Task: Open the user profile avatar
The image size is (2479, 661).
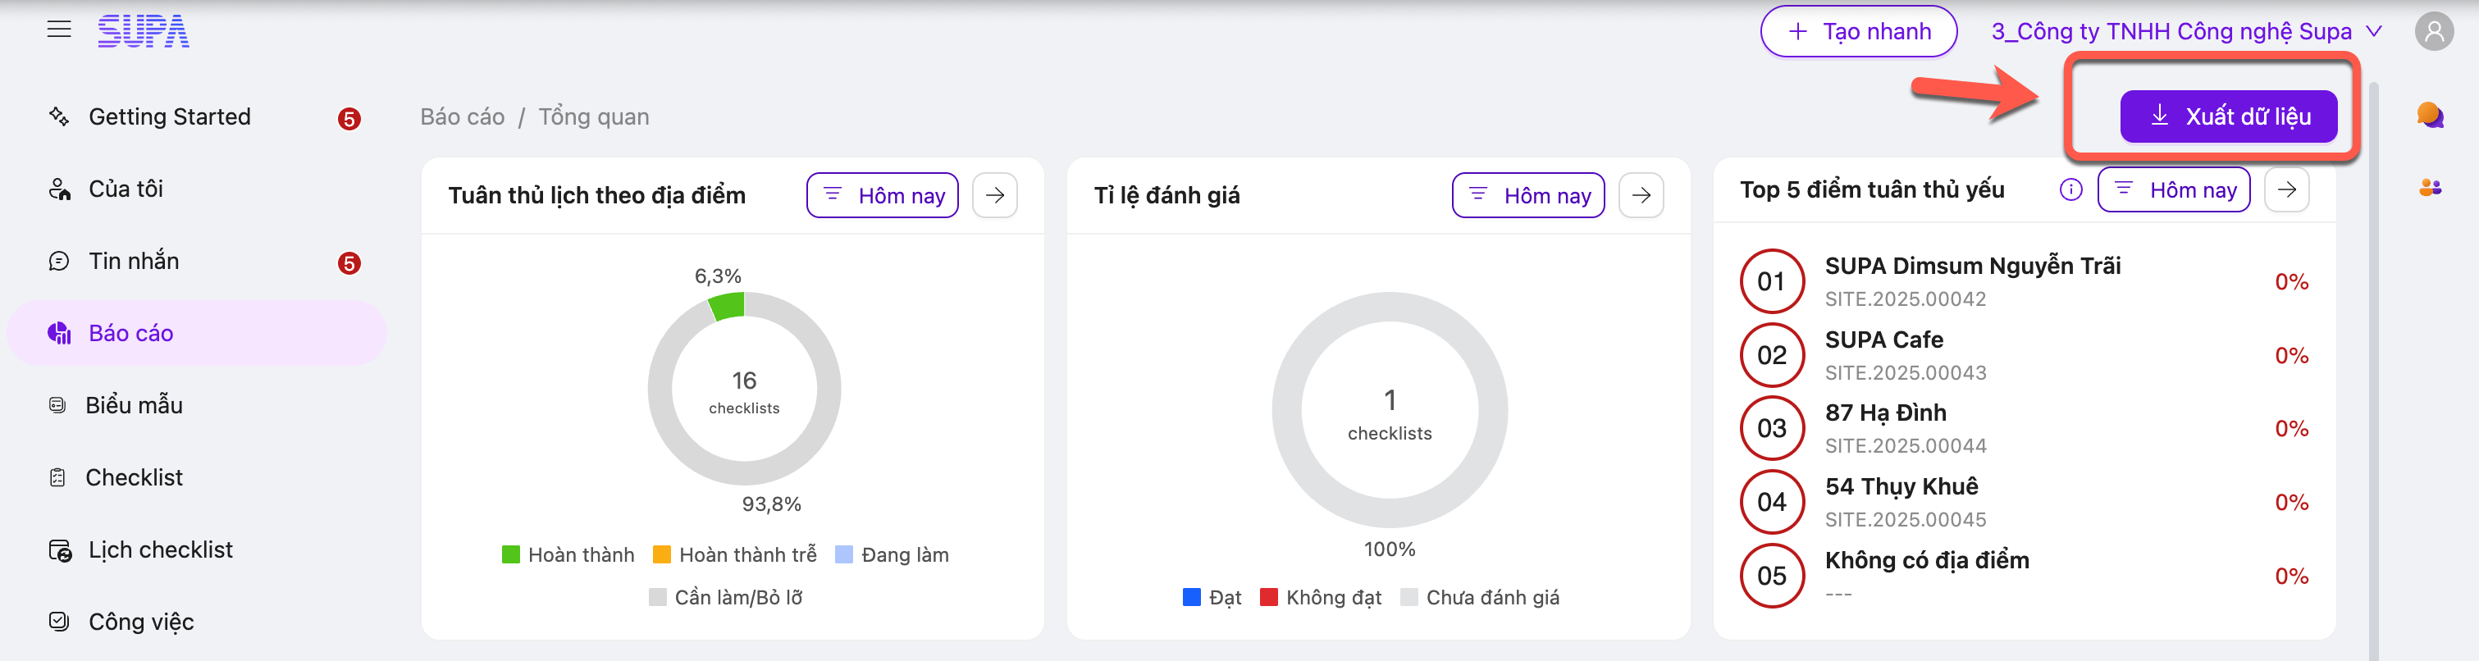Action: (2434, 31)
